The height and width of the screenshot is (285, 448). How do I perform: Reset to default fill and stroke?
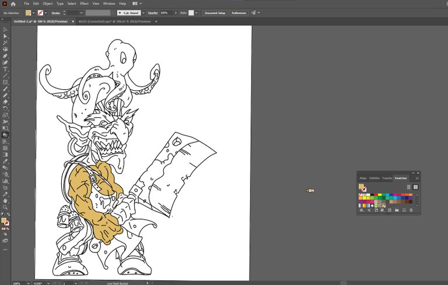coord(3,214)
